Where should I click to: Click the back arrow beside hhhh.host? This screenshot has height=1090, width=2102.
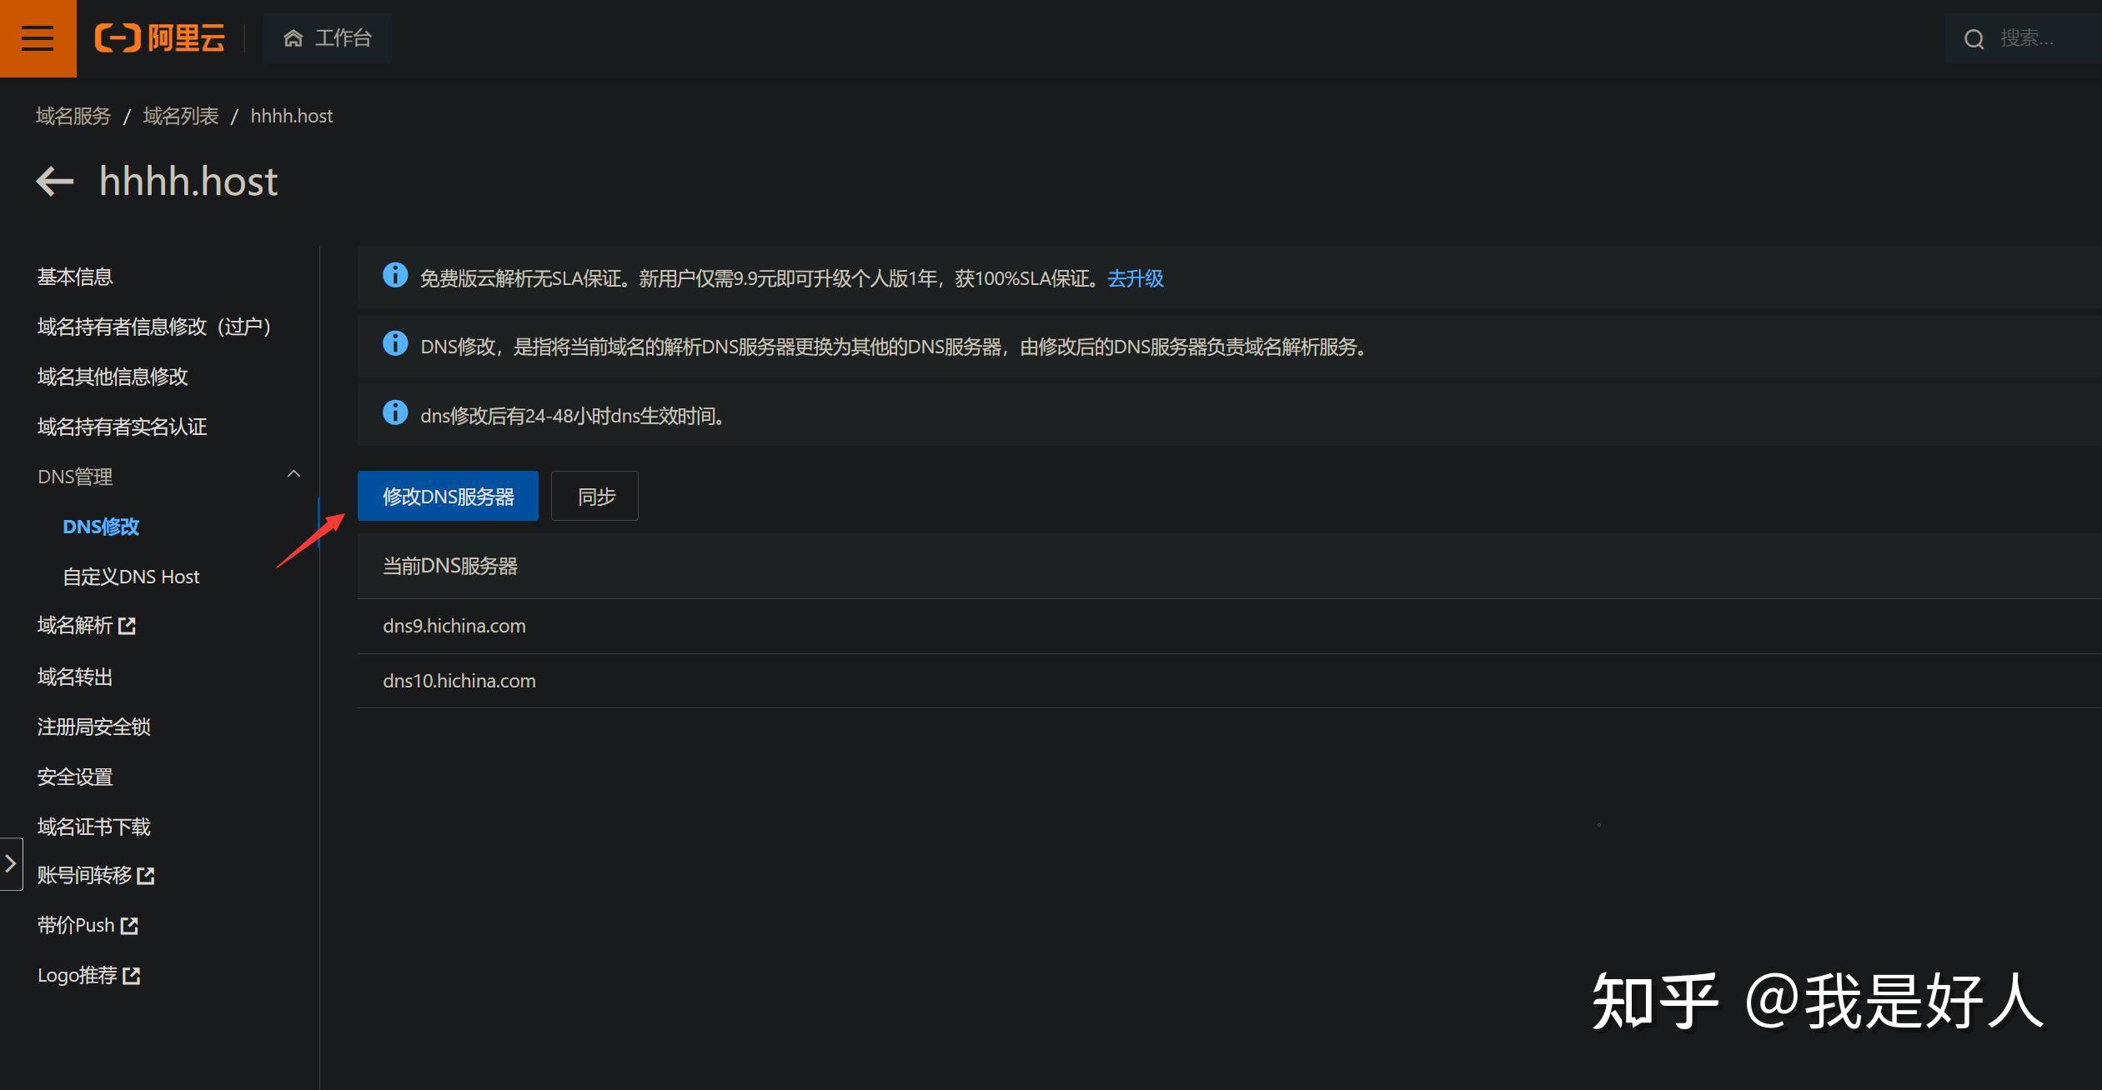click(55, 181)
